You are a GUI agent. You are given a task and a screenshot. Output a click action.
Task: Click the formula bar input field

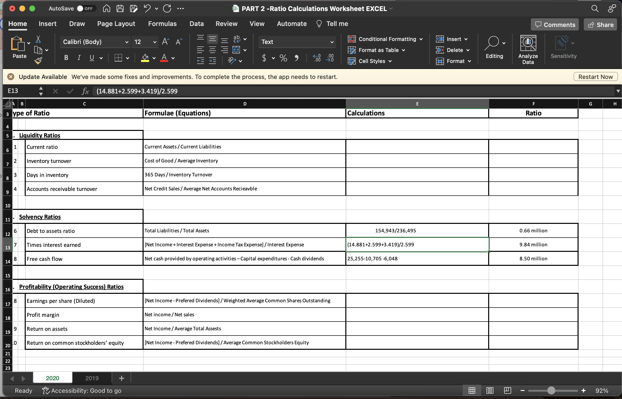click(x=337, y=91)
